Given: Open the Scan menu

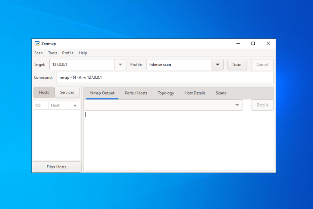Looking at the screenshot, I should click(x=38, y=53).
